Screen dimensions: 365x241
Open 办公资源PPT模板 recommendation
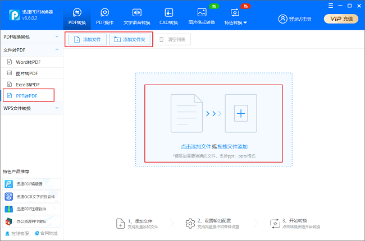[31, 221]
